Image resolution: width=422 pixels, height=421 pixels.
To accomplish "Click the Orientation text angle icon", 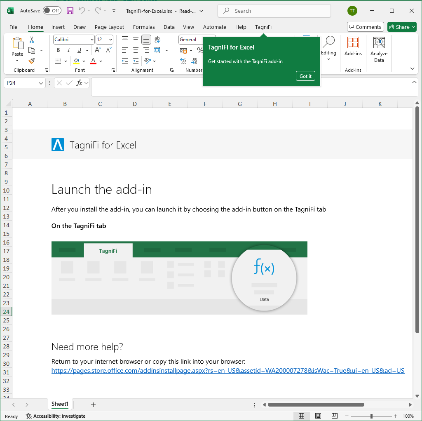I will tap(148, 61).
